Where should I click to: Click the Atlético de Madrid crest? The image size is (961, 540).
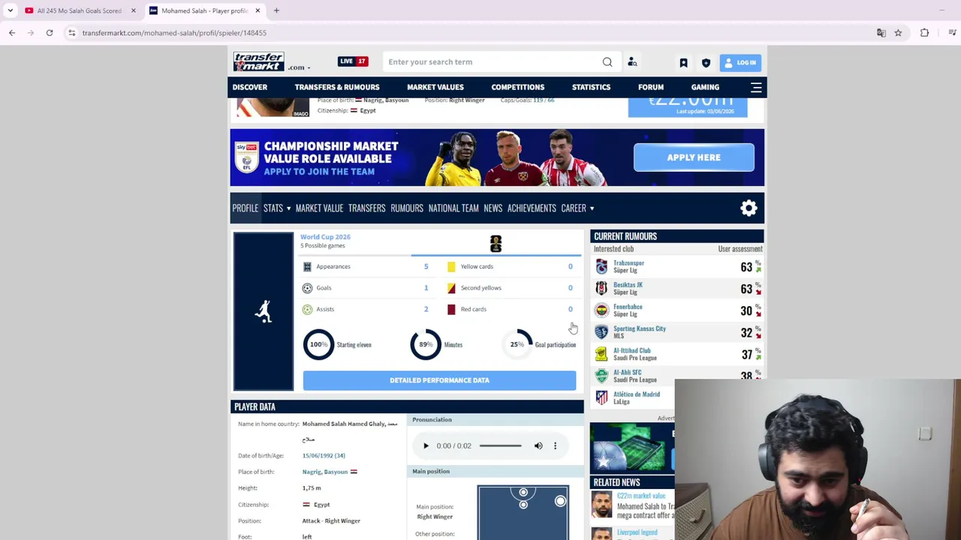601,397
